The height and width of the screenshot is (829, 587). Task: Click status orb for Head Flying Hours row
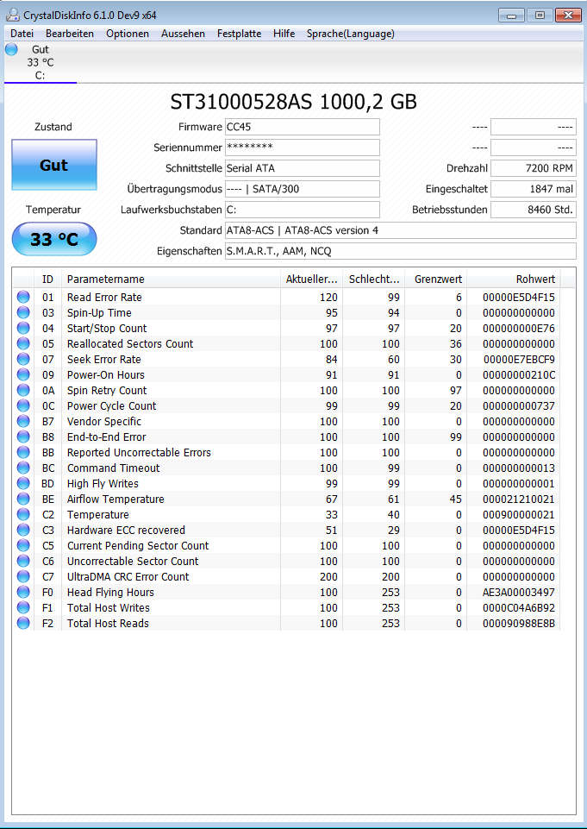click(23, 592)
